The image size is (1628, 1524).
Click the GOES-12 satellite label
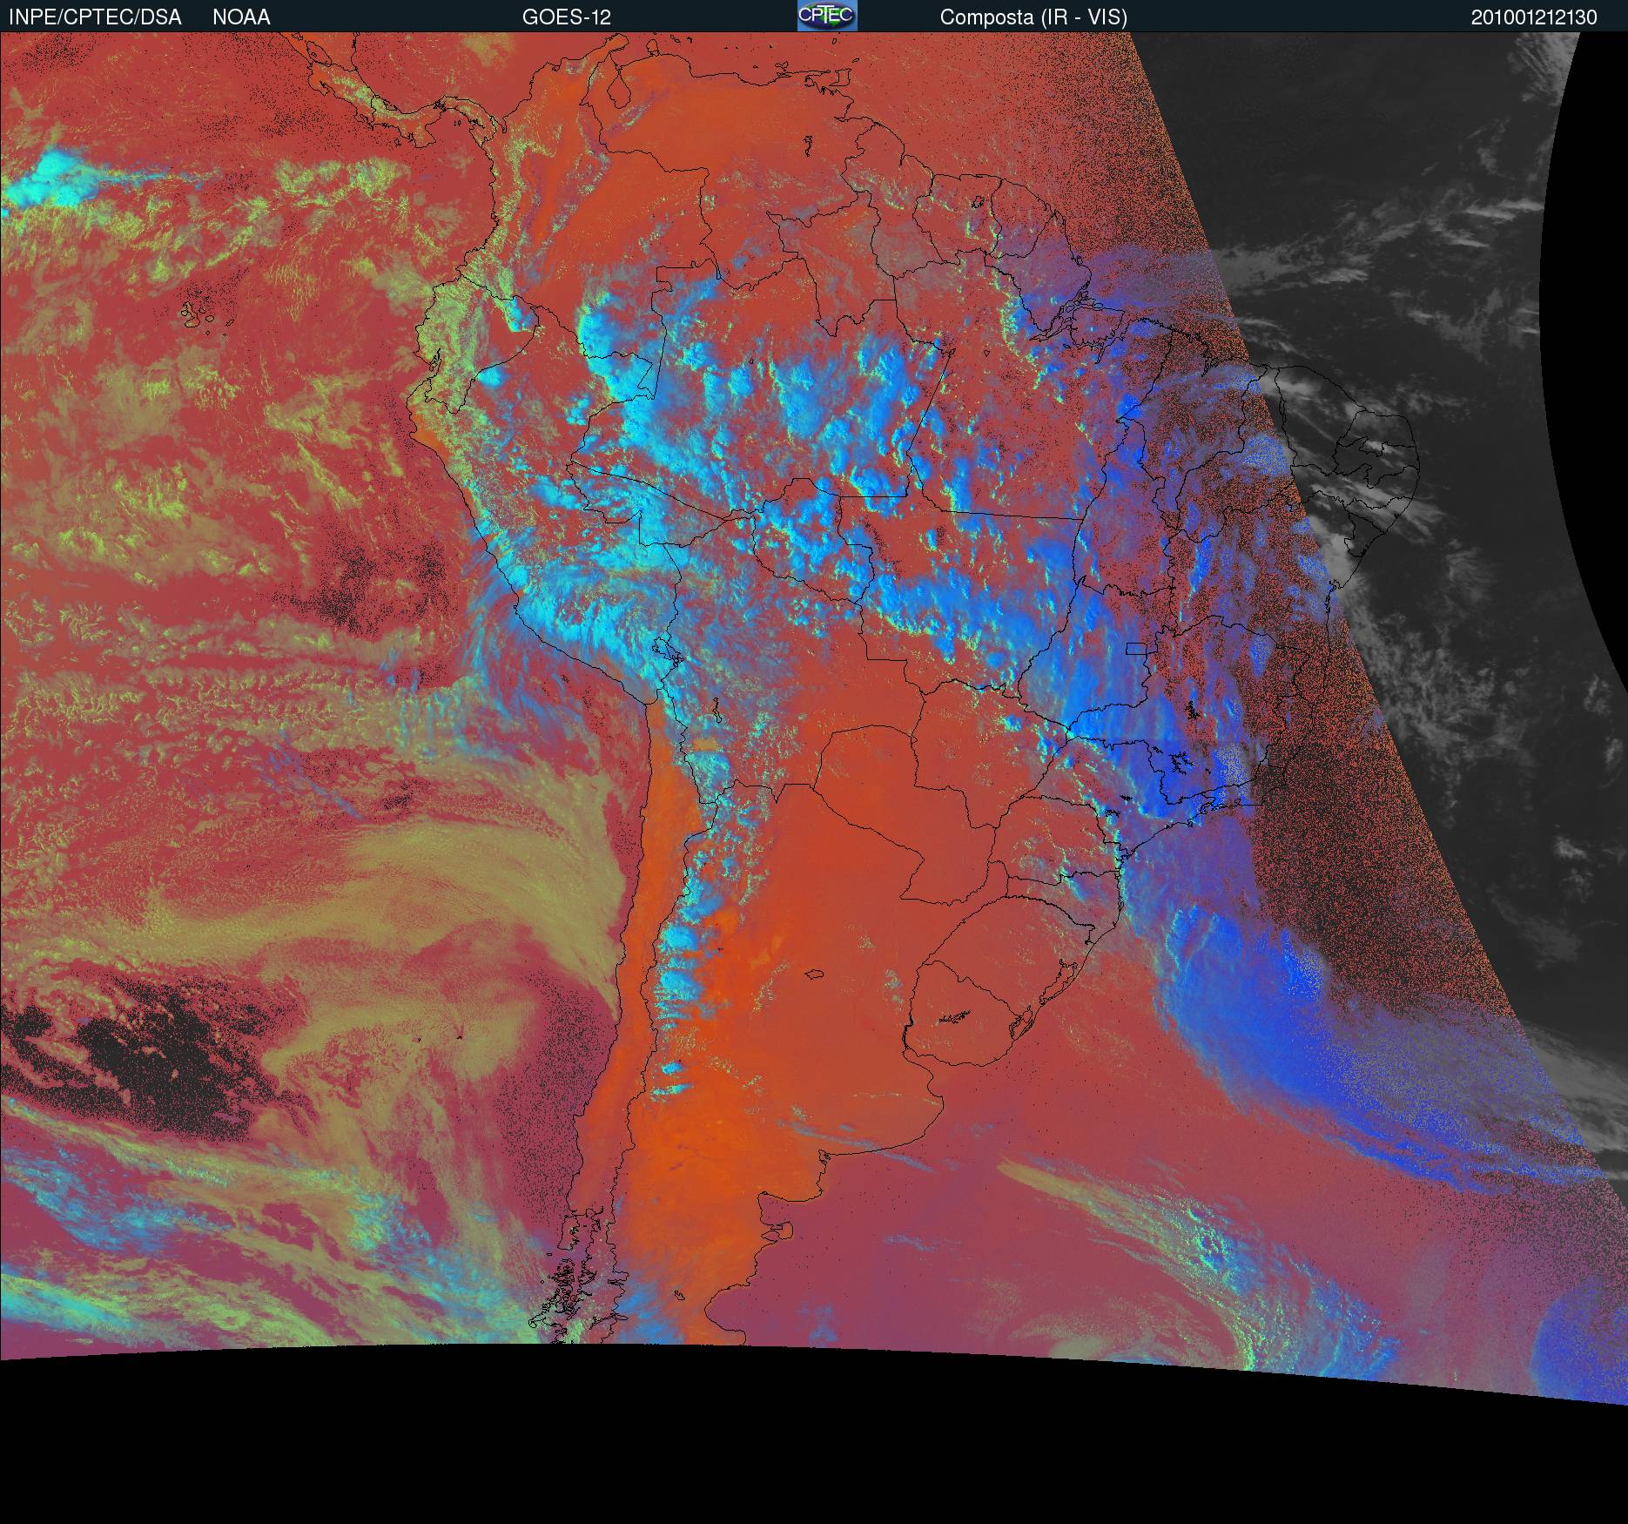pyautogui.click(x=566, y=17)
